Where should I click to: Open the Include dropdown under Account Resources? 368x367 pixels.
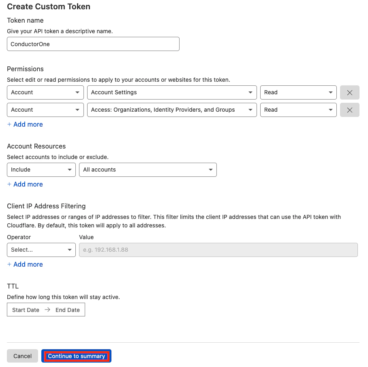tap(41, 170)
